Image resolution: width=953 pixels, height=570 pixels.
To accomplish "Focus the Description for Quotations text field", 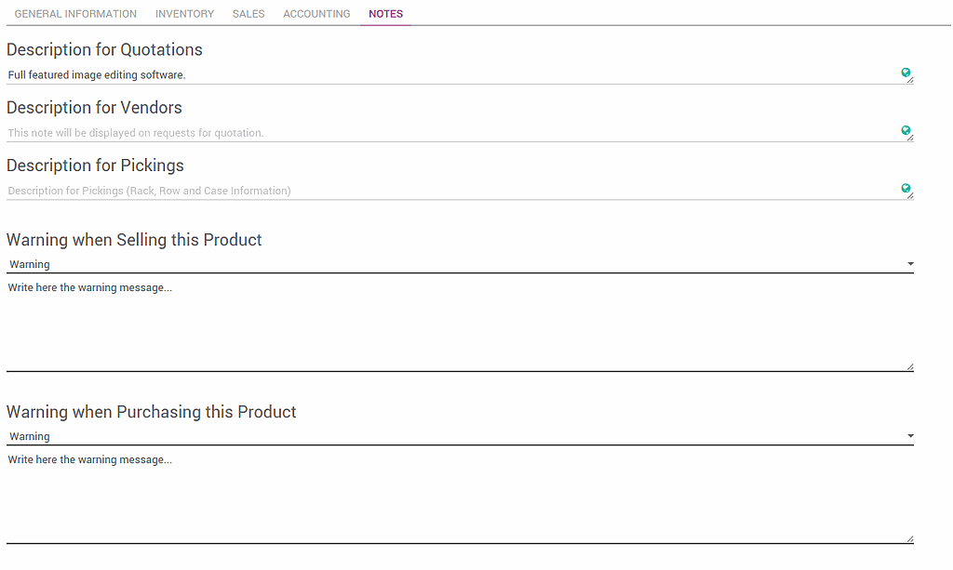I will click(x=447, y=75).
